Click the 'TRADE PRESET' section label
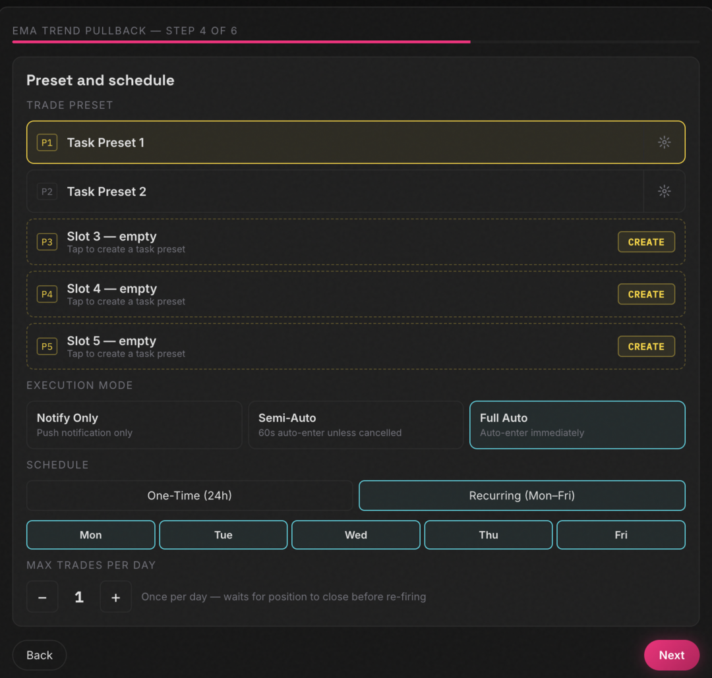The image size is (712, 678). (69, 105)
